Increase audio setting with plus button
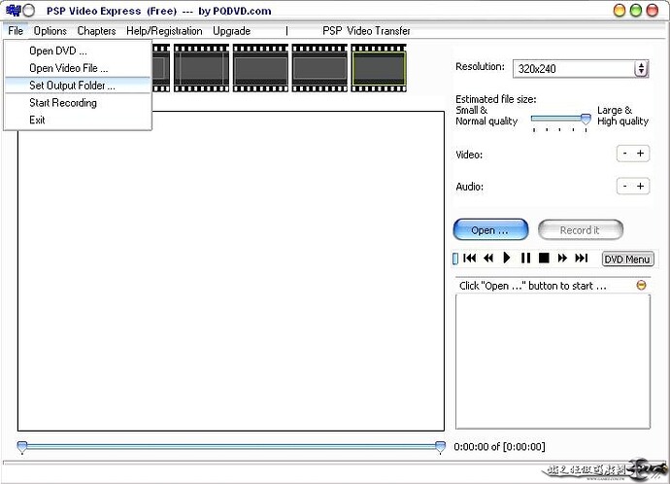 (641, 186)
